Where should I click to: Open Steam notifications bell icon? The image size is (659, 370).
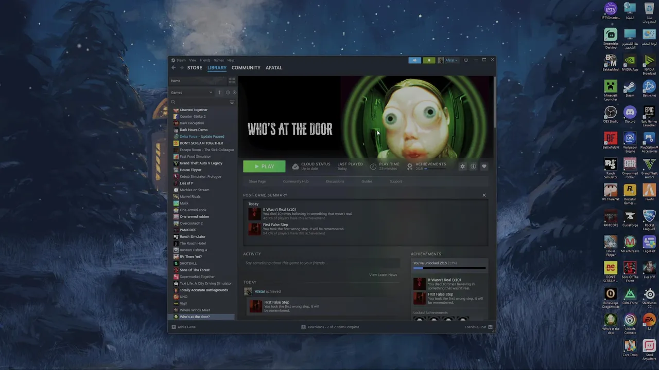(x=428, y=60)
